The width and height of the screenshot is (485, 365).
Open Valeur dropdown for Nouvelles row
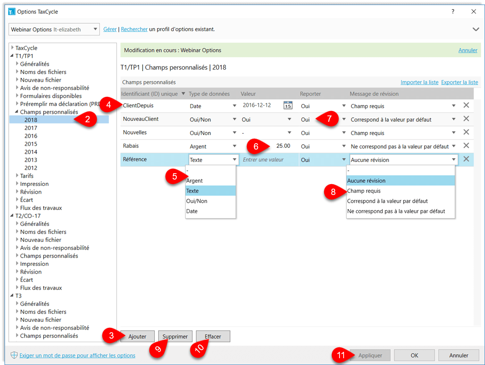point(289,133)
